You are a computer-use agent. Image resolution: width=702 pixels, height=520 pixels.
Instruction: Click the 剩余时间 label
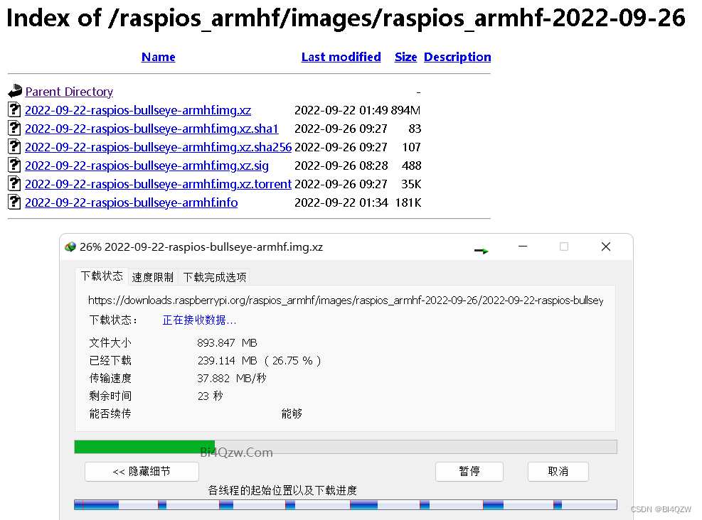click(110, 396)
